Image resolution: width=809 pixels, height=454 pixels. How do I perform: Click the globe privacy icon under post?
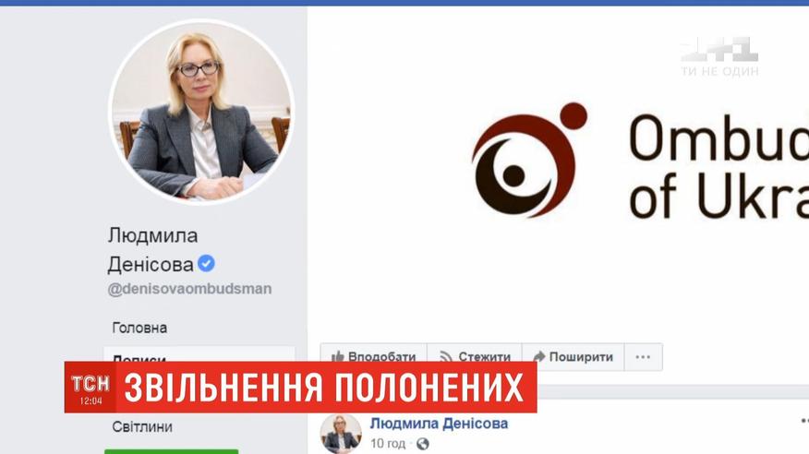point(423,444)
